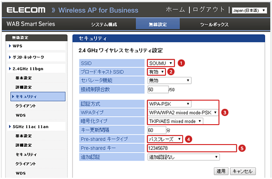Viewport: 272px width, 179px height.
Task: Collapse the 5GHz 11ac 11an section
Action: click(x=36, y=127)
